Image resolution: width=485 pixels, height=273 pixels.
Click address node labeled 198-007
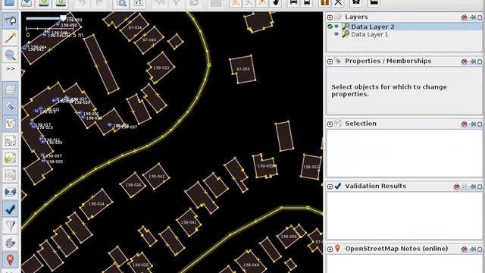coord(42,155)
